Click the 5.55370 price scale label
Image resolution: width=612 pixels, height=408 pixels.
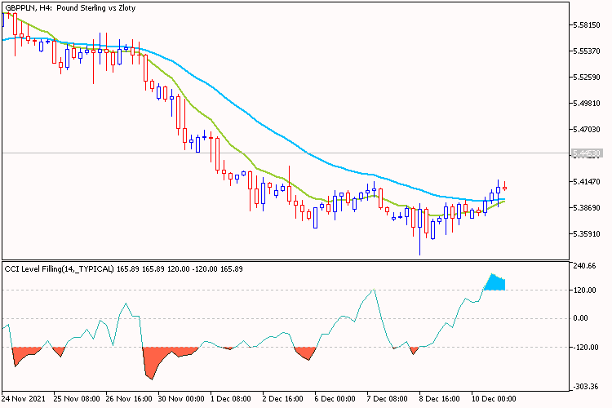point(586,51)
